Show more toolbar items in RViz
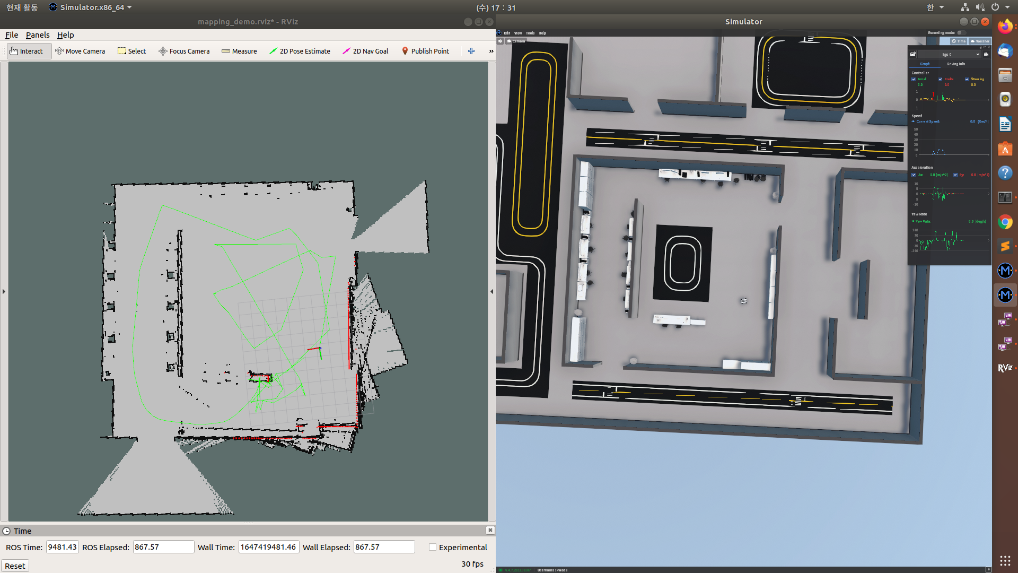The width and height of the screenshot is (1018, 573). coord(491,51)
